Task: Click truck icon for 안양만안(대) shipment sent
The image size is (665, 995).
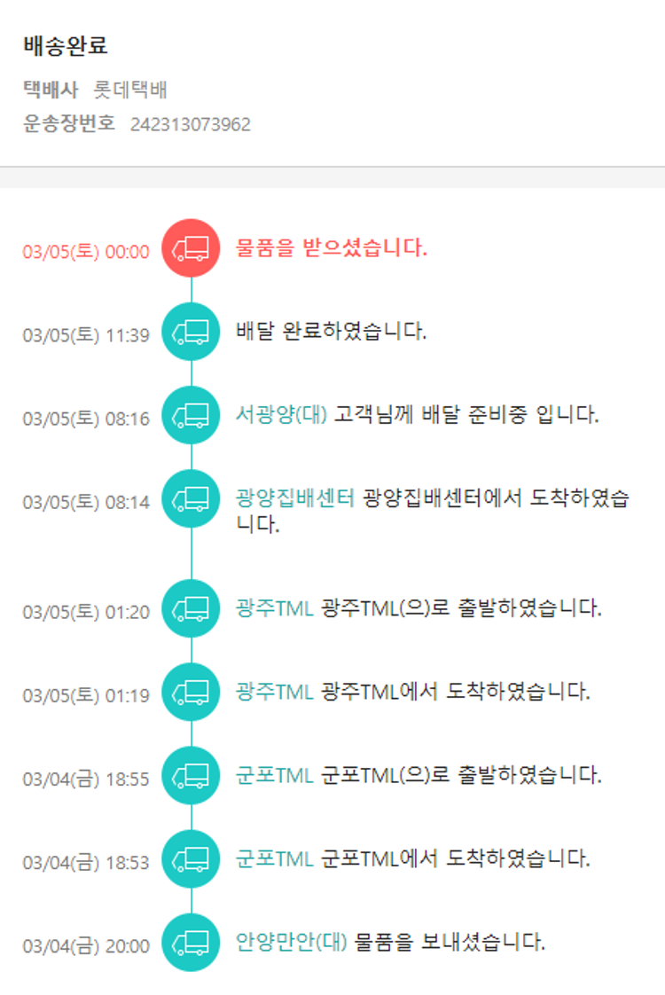Action: point(191,942)
